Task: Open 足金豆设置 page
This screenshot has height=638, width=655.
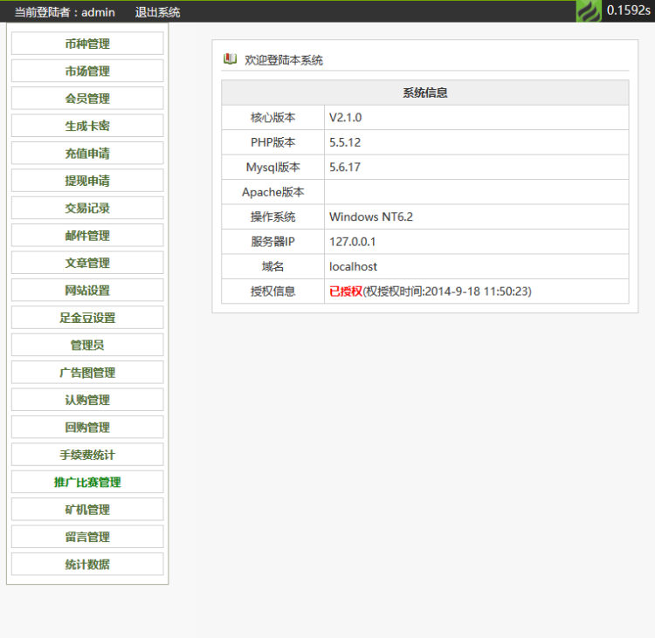Action: pyautogui.click(x=87, y=318)
